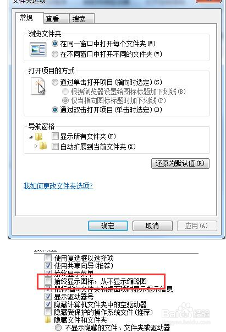Click the top navigation pane folder icon
This screenshot has height=332, width=226.
coord(39,137)
